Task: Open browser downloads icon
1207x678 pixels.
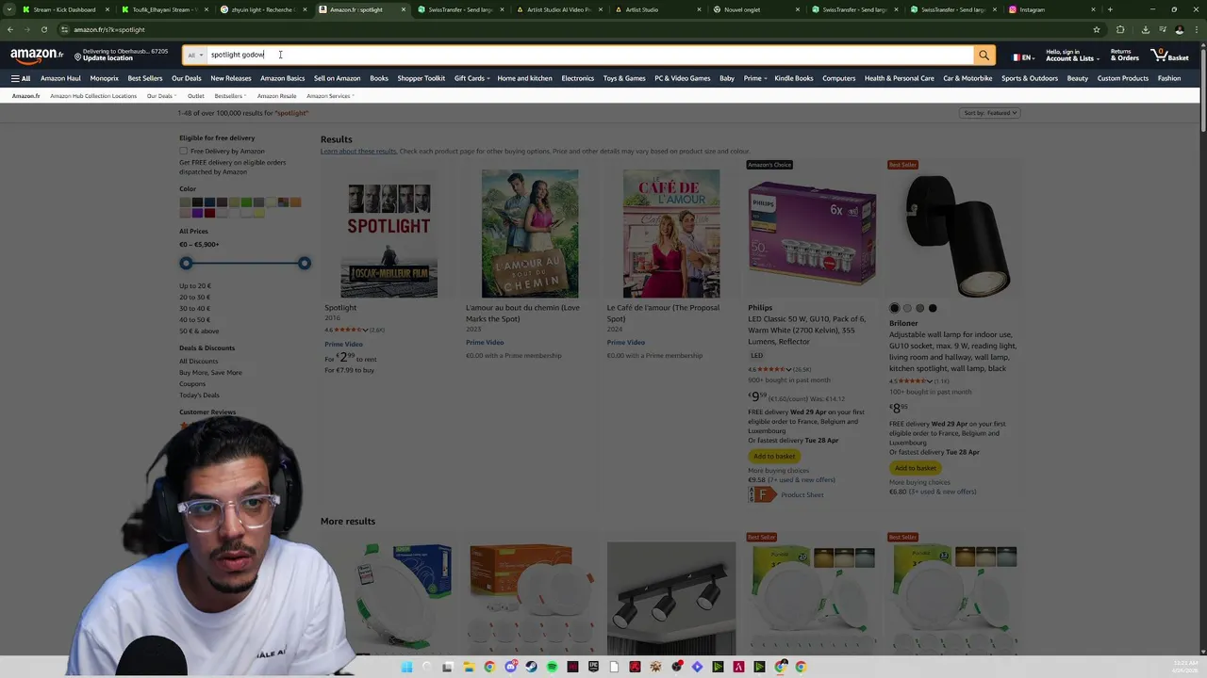Action: coord(1145,29)
